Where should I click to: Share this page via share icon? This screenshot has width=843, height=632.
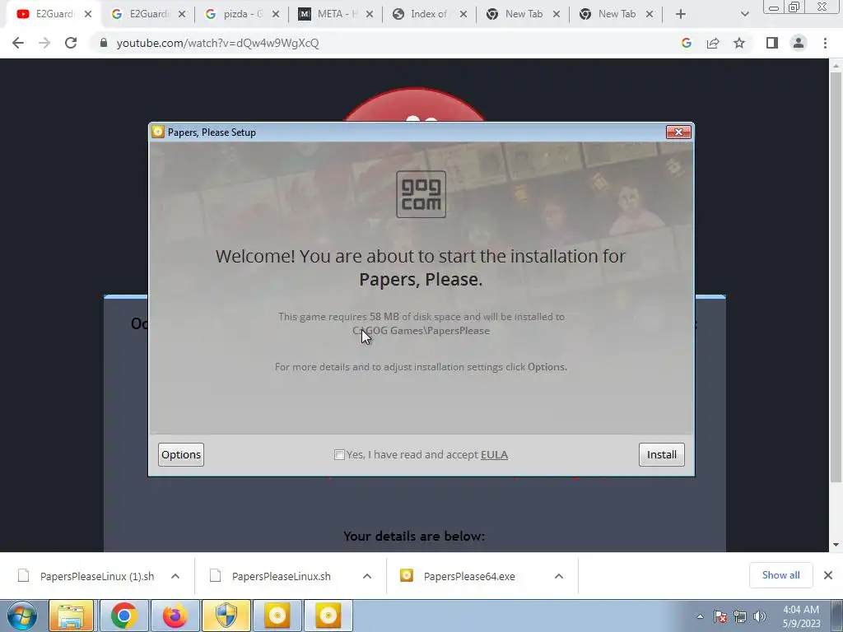point(713,43)
